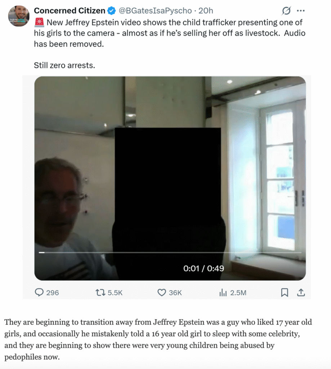Click the blue verified badge icon

tap(112, 10)
